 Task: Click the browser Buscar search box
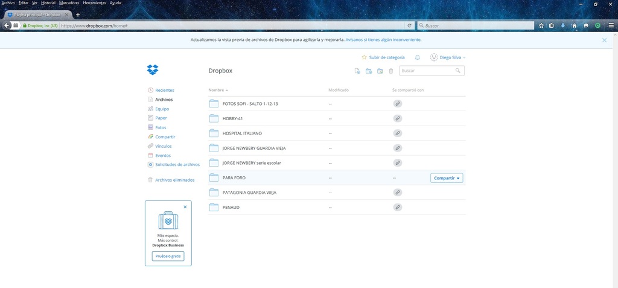pos(476,25)
